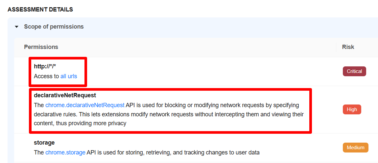Click the High risk badge

point(352,109)
